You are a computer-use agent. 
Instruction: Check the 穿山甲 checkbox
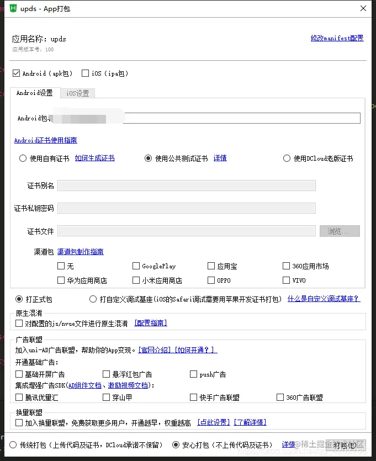(x=106, y=398)
